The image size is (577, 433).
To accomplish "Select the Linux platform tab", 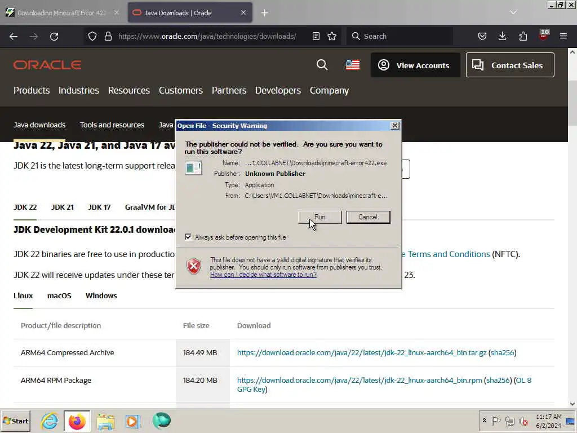I will (x=23, y=295).
